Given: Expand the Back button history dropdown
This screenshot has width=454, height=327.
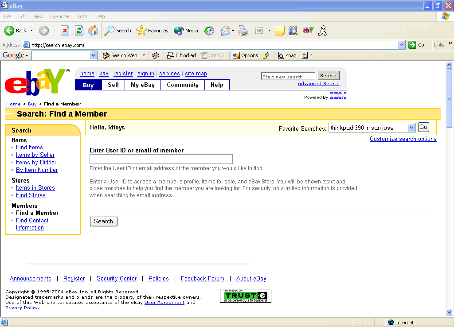Looking at the screenshot, I should (31, 31).
